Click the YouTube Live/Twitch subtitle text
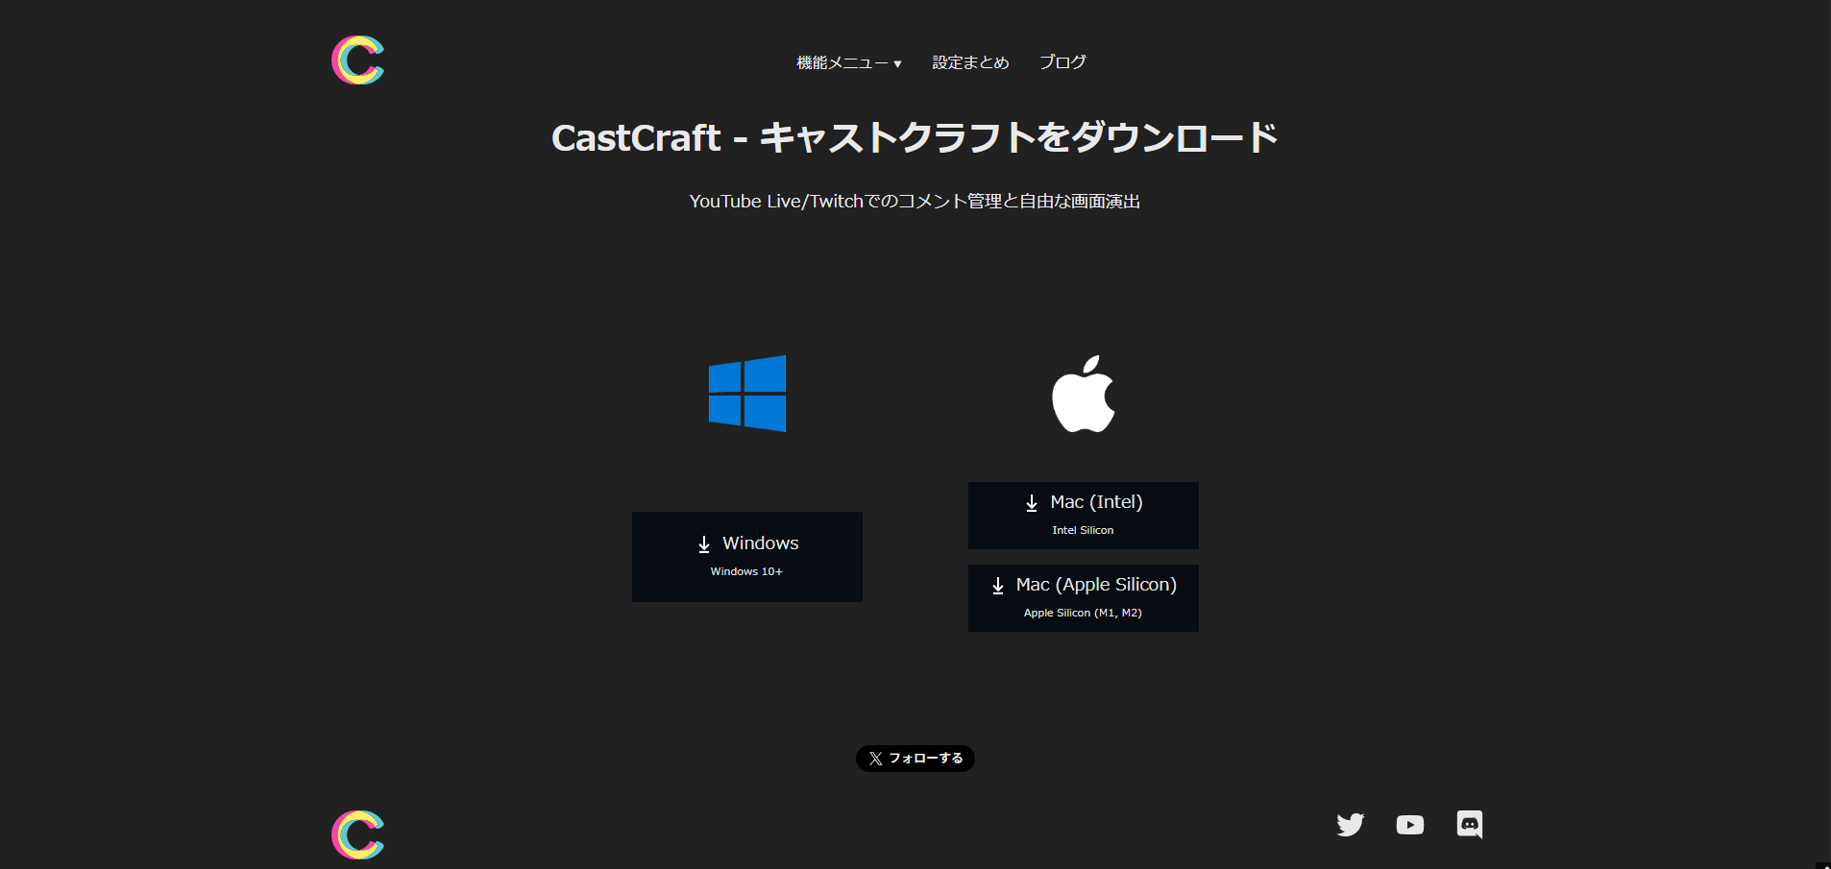The width and height of the screenshot is (1831, 869). (x=915, y=202)
